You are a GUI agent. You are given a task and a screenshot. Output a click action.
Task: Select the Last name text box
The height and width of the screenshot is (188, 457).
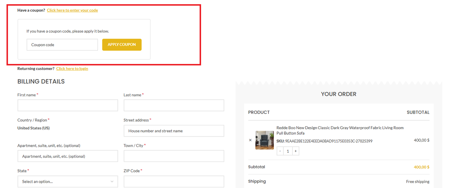[x=174, y=105]
